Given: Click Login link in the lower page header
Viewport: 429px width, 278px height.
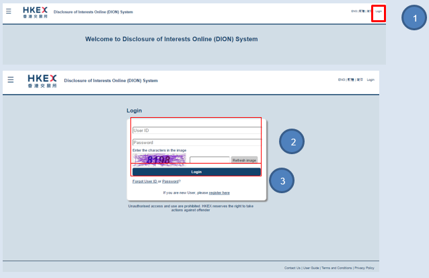Looking at the screenshot, I should coord(370,80).
